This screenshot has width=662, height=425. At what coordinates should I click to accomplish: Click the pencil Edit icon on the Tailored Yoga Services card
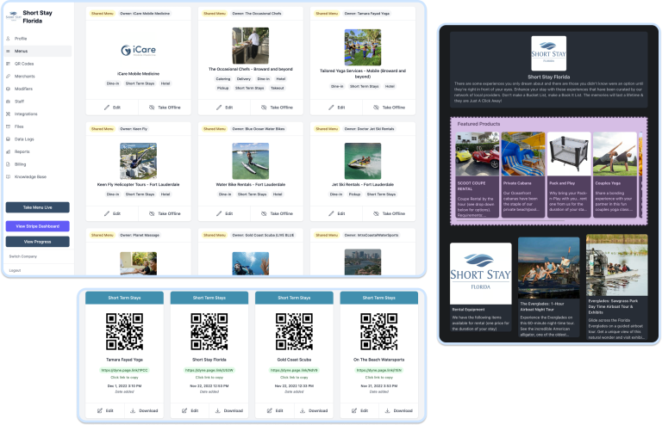click(x=331, y=108)
